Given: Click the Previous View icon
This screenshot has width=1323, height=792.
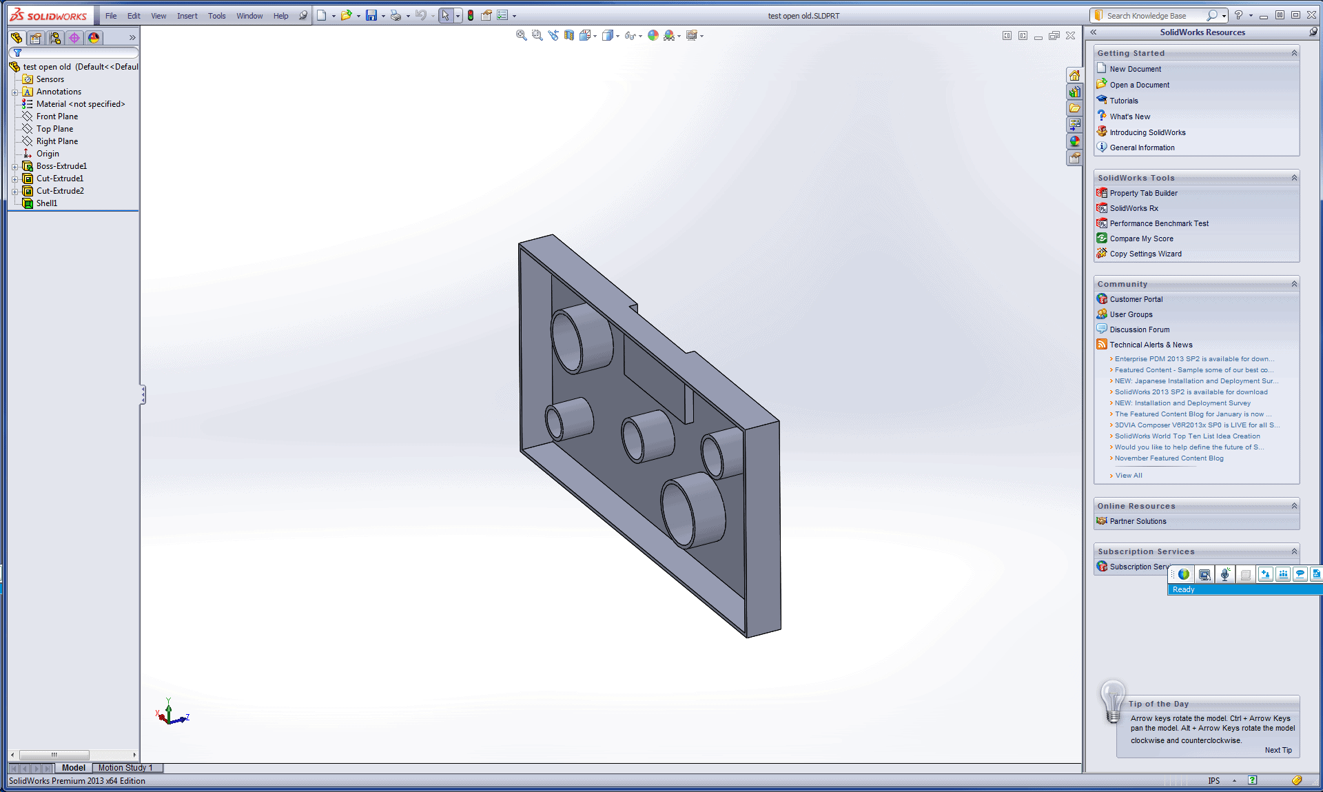Looking at the screenshot, I should click(553, 35).
